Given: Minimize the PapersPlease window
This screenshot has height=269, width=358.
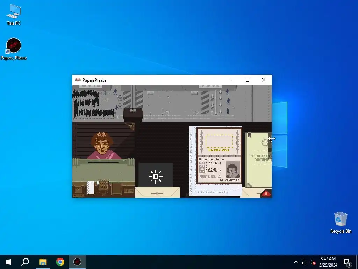Looking at the screenshot, I should [232, 80].
